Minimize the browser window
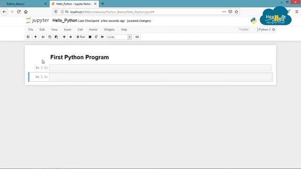This screenshot has width=301, height=169. click(x=281, y=2)
